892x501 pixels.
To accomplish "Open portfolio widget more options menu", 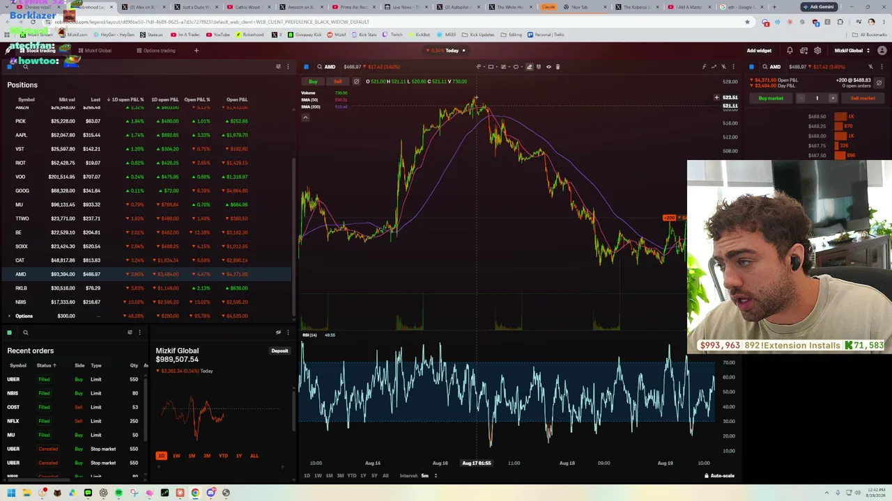I will point(288,333).
